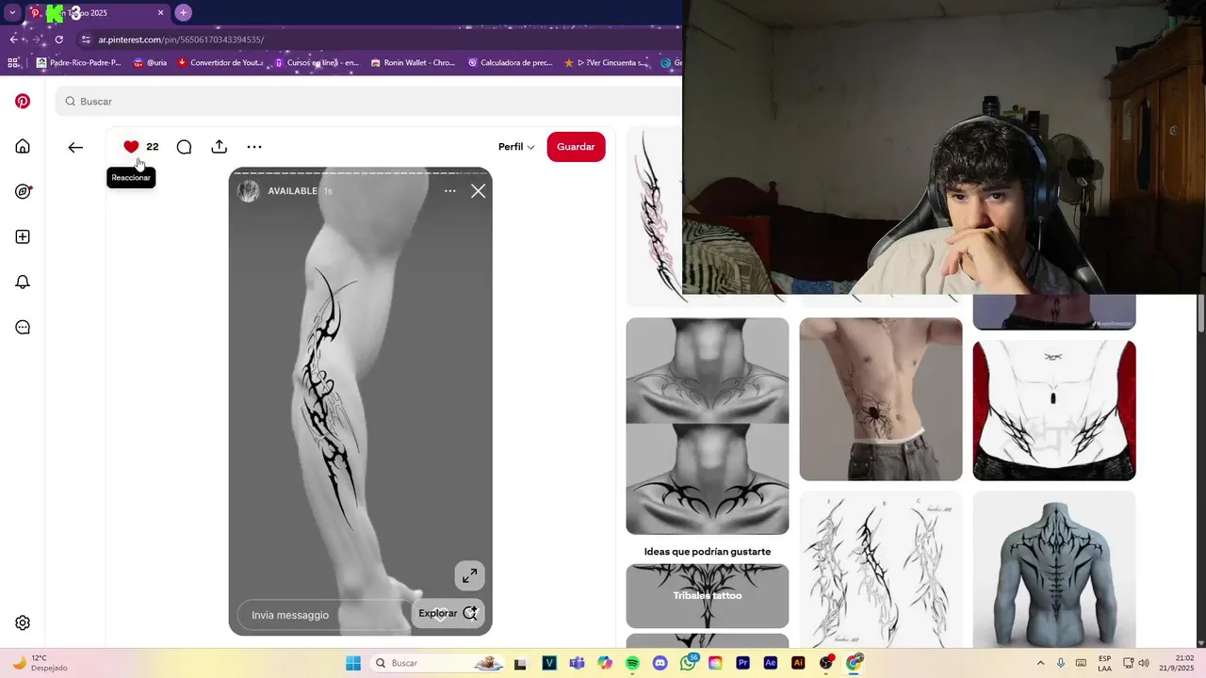Open the Explore compass icon in sidebar
Image resolution: width=1206 pixels, height=678 pixels.
pyautogui.click(x=23, y=191)
